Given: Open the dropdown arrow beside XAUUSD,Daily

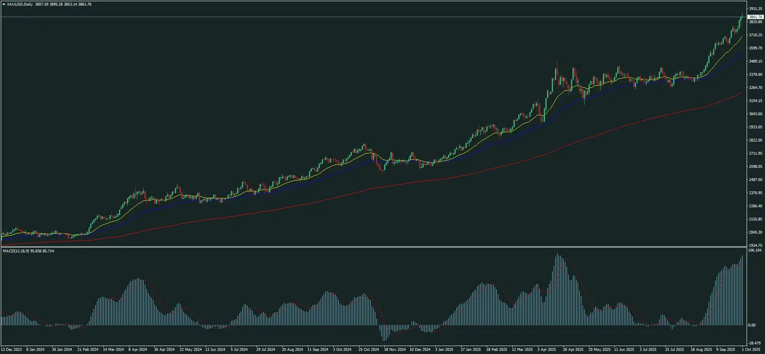Looking at the screenshot, I should pyautogui.click(x=4, y=4).
